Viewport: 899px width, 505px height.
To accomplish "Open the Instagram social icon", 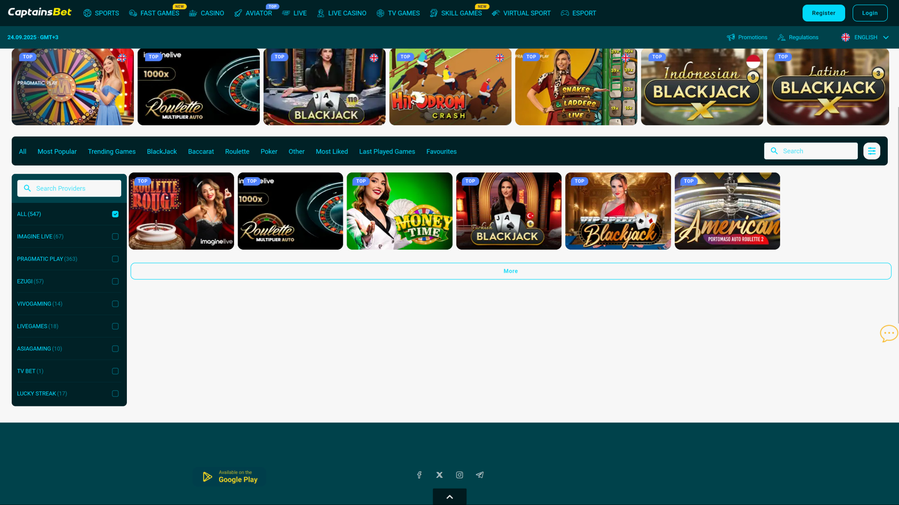I will 459,475.
